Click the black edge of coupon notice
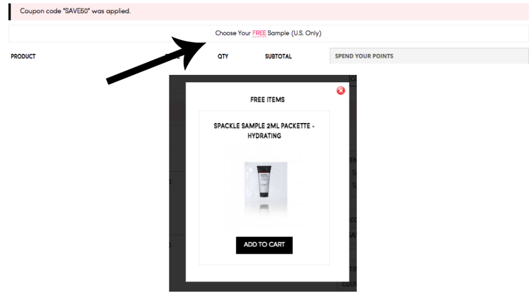Screen dimensions: 532x298 coord(9,12)
